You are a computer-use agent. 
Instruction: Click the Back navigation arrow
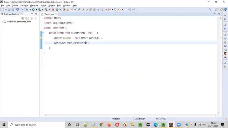tap(120, 10)
